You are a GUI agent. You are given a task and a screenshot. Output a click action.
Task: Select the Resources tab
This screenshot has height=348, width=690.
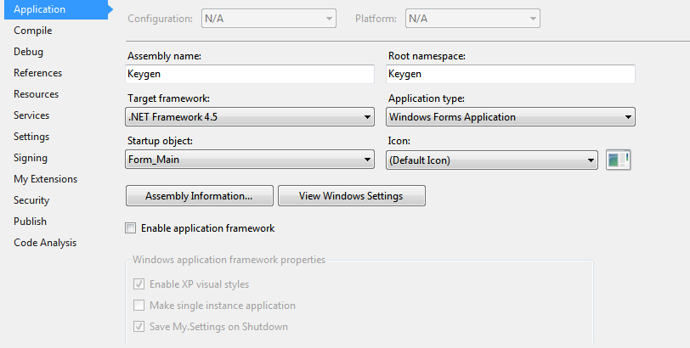37,94
